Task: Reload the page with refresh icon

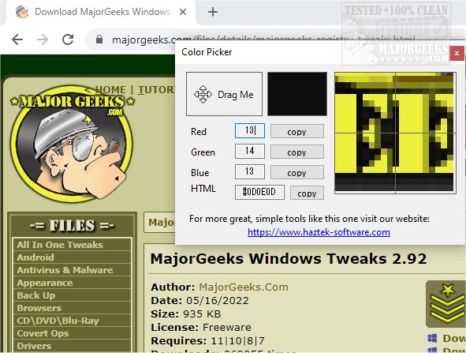Action: [68, 39]
